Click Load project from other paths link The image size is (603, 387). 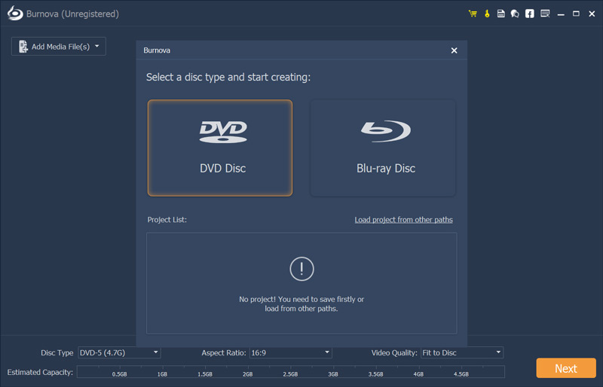pos(403,220)
